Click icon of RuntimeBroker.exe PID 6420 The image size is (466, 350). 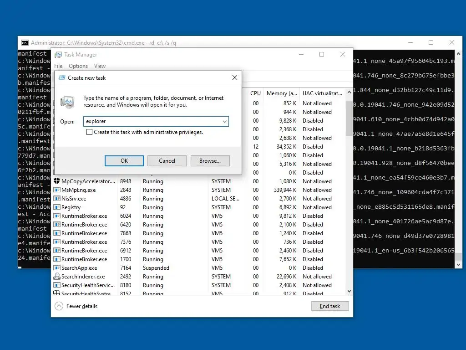point(56,224)
